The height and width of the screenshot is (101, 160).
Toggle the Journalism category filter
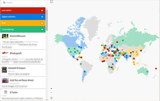tap(23, 11)
